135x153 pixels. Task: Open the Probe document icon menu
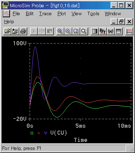pyautogui.click(x=6, y=13)
